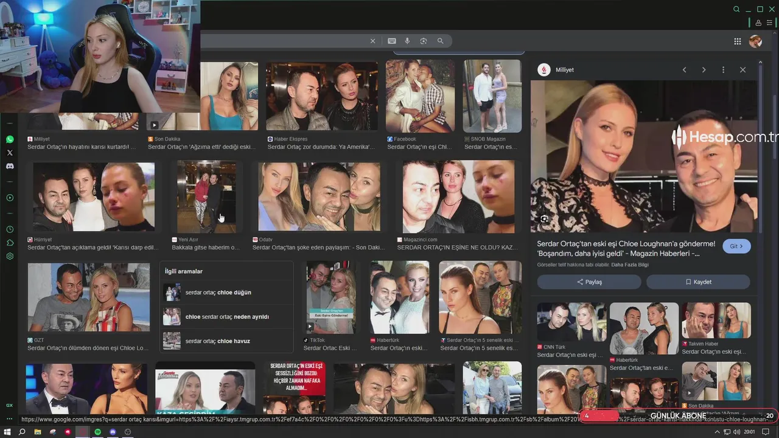Open Spotify from the taskbar

[97, 432]
